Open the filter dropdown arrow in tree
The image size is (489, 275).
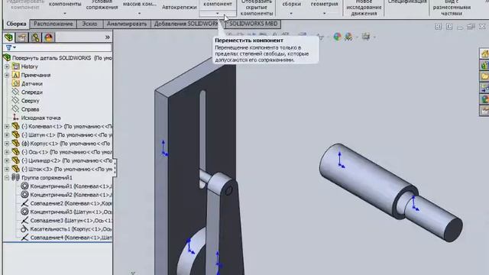click(x=15, y=47)
